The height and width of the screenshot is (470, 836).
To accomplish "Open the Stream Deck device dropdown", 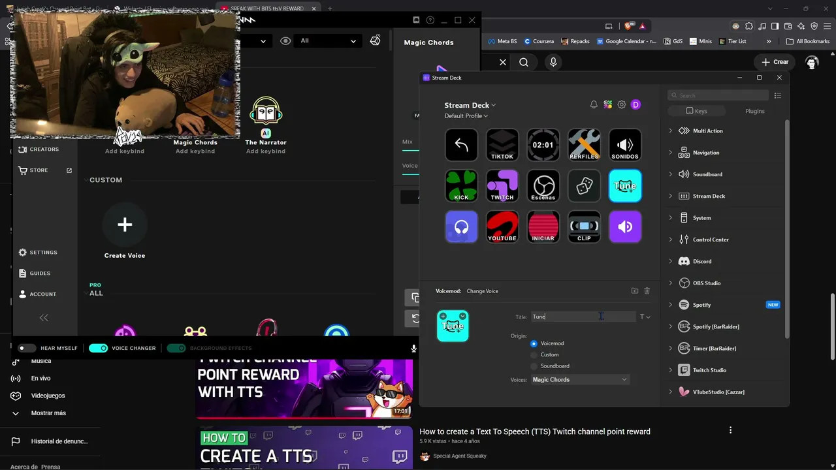I will click(470, 105).
